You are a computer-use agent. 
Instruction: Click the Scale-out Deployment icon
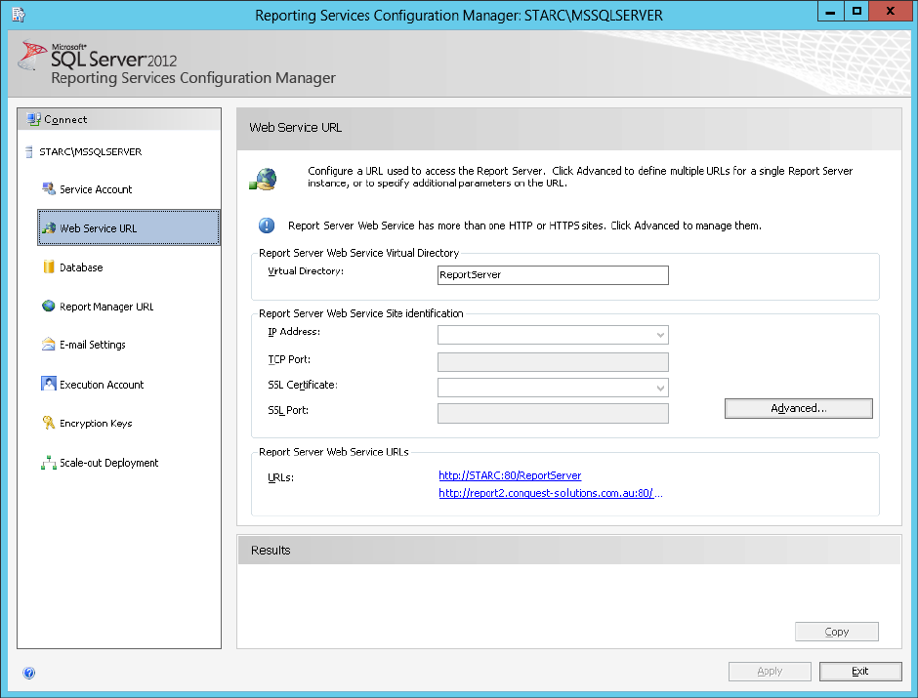pyautogui.click(x=49, y=462)
